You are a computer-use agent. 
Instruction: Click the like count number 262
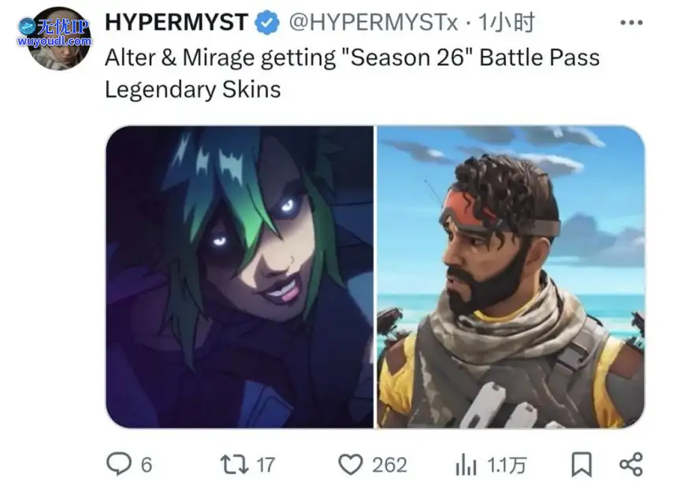point(389,465)
